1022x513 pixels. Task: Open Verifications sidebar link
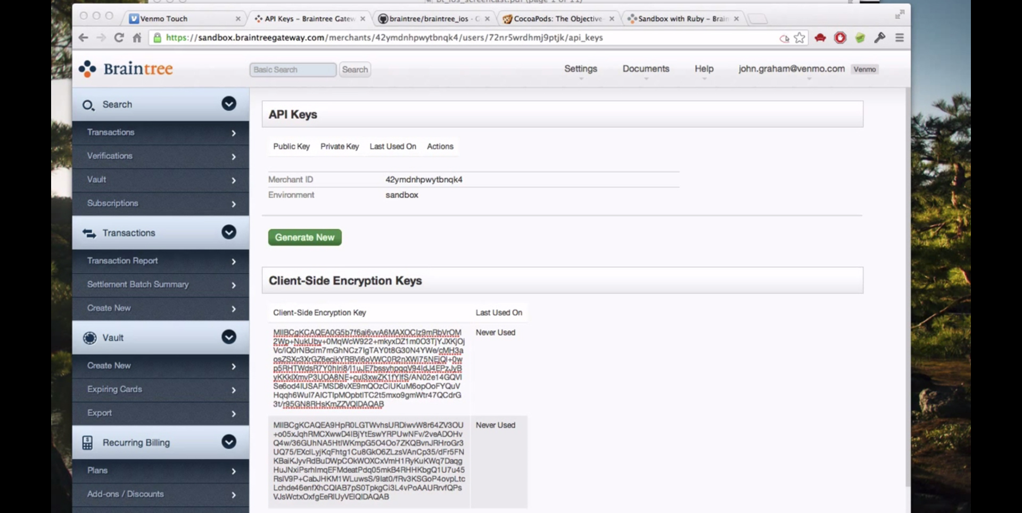(x=161, y=156)
